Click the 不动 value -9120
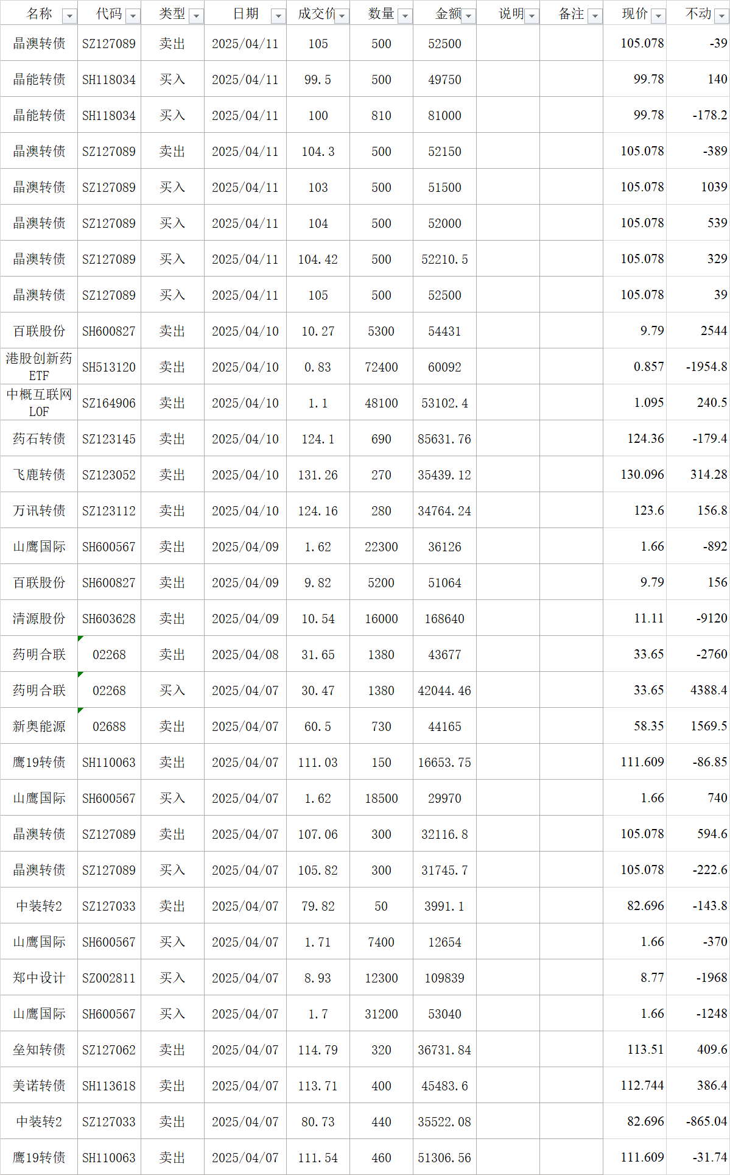The height and width of the screenshot is (1175, 730). (x=698, y=618)
